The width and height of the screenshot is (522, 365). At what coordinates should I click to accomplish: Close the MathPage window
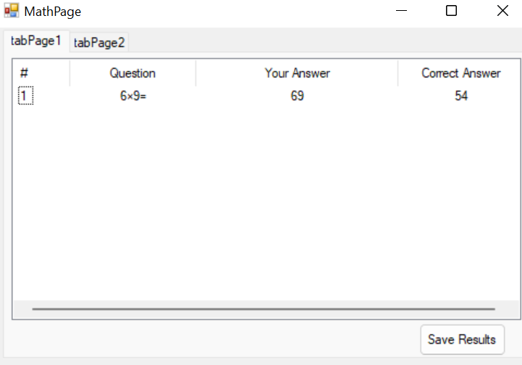click(x=502, y=11)
